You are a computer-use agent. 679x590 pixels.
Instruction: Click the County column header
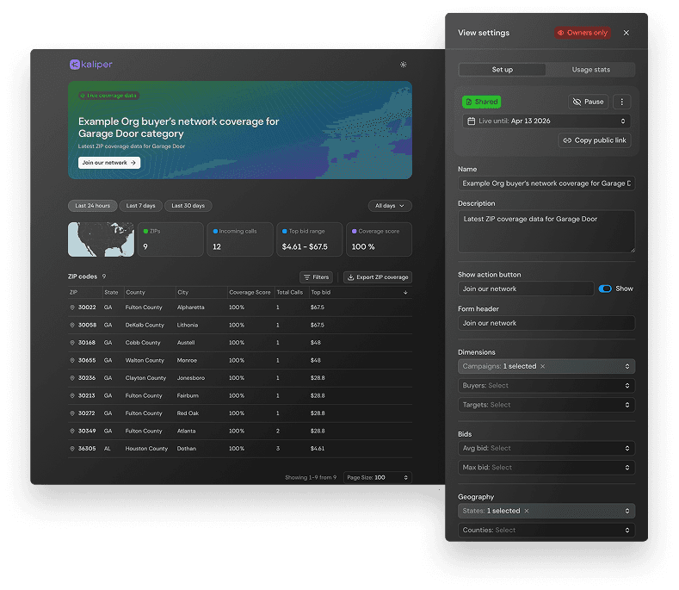point(135,293)
